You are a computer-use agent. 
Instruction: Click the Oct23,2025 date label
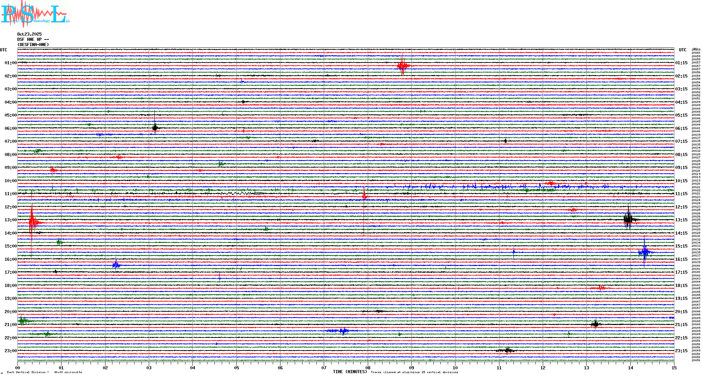tap(29, 34)
